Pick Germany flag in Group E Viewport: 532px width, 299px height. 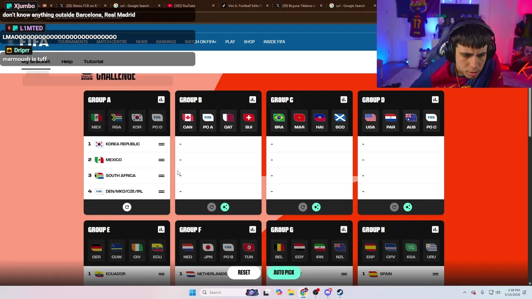tap(96, 250)
